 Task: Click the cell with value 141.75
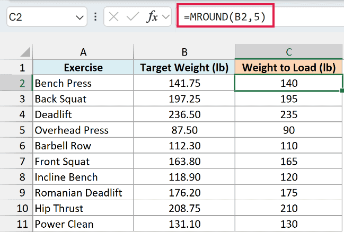(184, 83)
